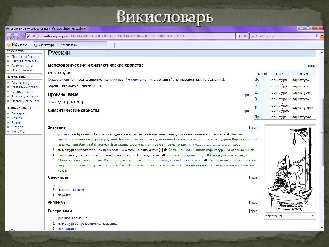Select the карикатура — Викисловарь tab

69,45
